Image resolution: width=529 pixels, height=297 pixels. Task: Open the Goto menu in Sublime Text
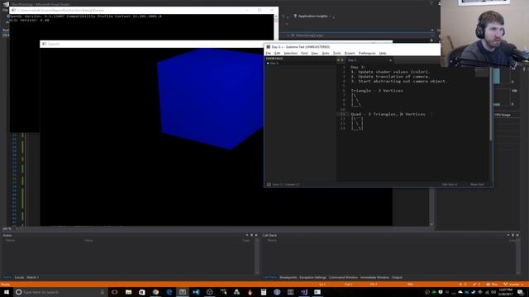(326, 53)
